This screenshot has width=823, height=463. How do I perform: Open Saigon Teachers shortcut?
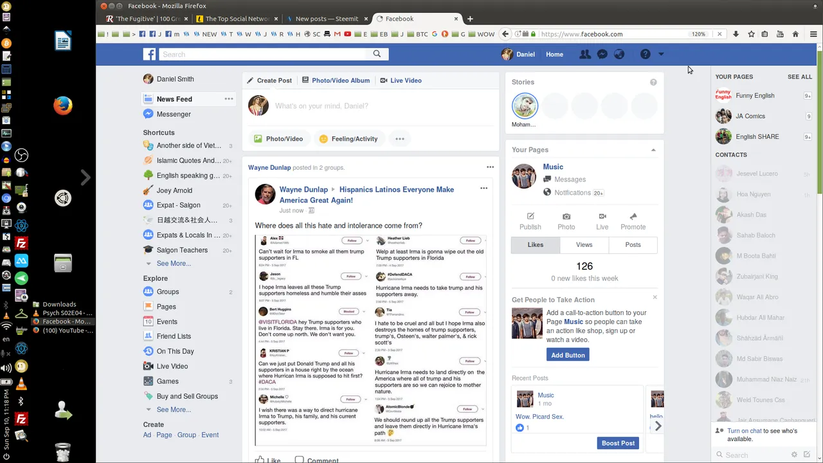coord(182,250)
